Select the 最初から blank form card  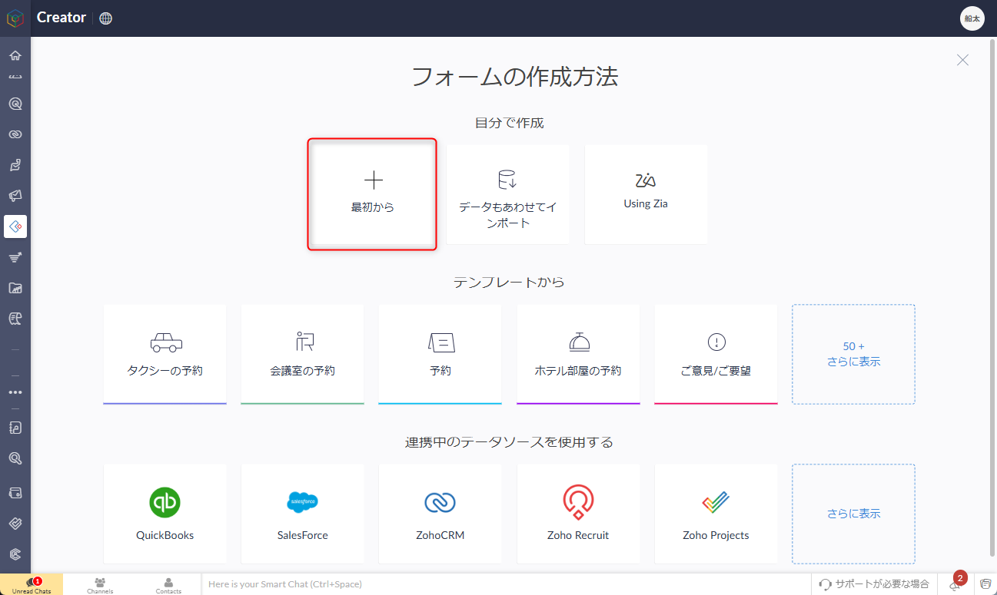(373, 194)
